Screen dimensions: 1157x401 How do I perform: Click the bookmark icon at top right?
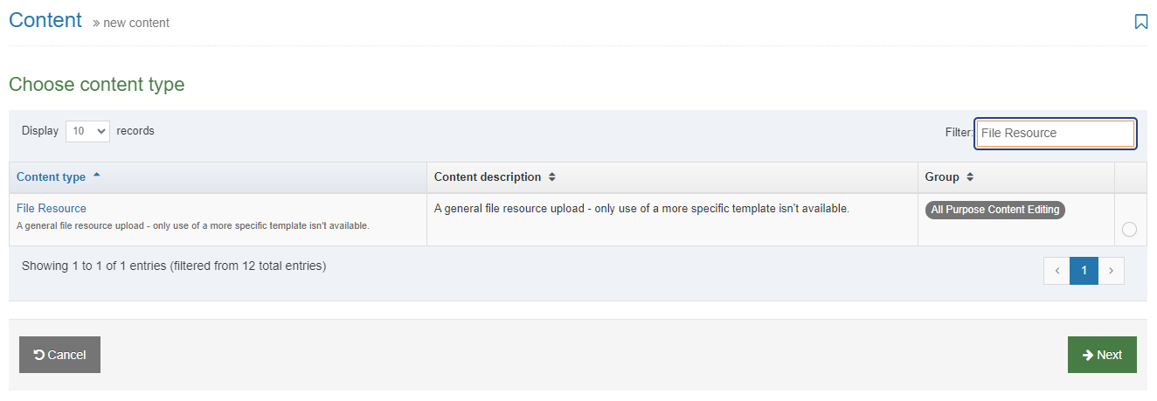click(1140, 22)
